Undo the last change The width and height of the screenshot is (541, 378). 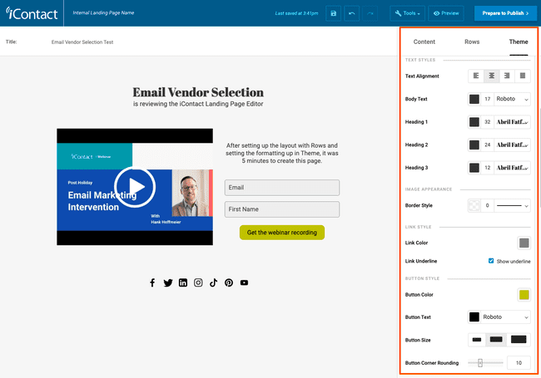[351, 13]
